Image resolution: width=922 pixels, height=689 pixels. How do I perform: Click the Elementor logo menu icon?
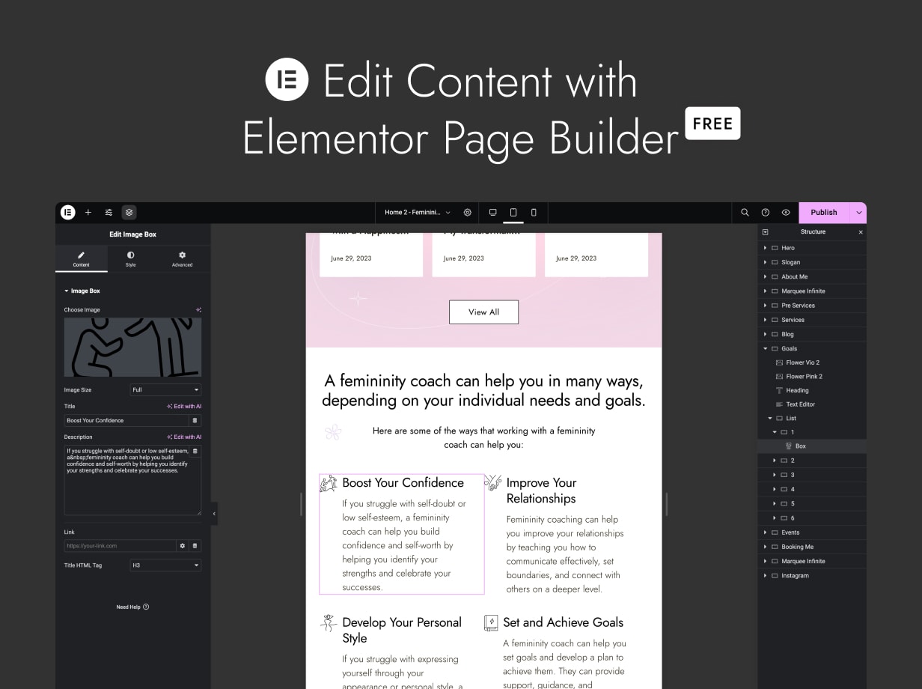(x=68, y=212)
